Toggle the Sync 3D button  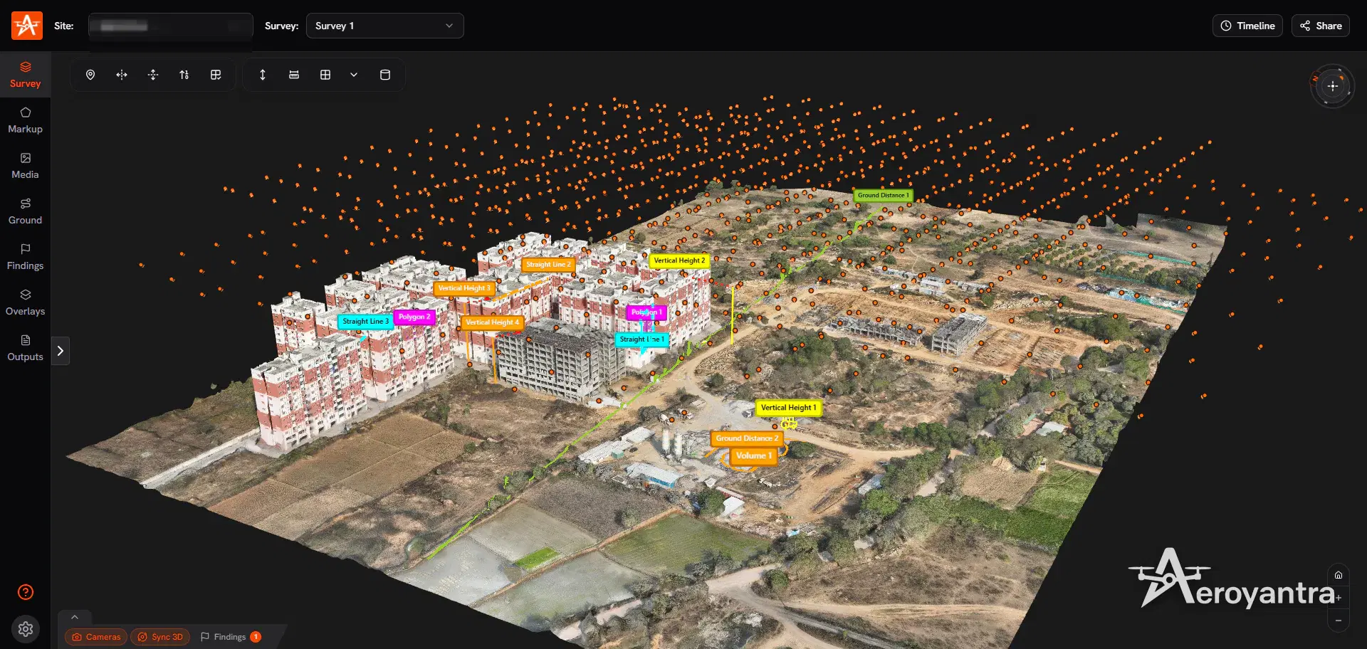pos(160,637)
